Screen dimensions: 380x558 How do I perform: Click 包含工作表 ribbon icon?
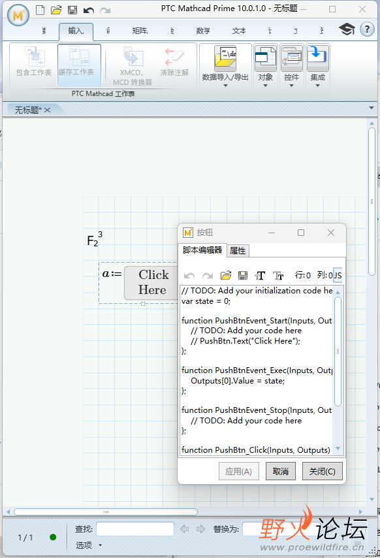34,61
